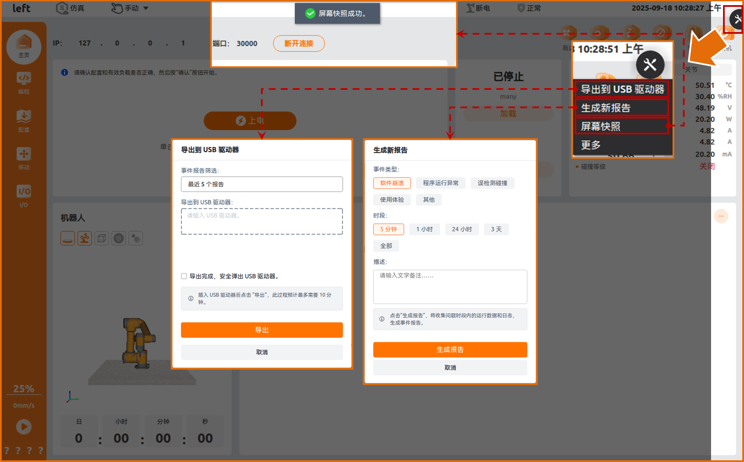Open the Configuration sidebar icon
The height and width of the screenshot is (462, 744).
coord(24,120)
